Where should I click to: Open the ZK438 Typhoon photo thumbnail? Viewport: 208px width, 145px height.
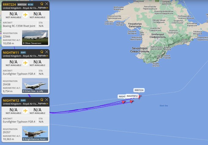click(35, 85)
